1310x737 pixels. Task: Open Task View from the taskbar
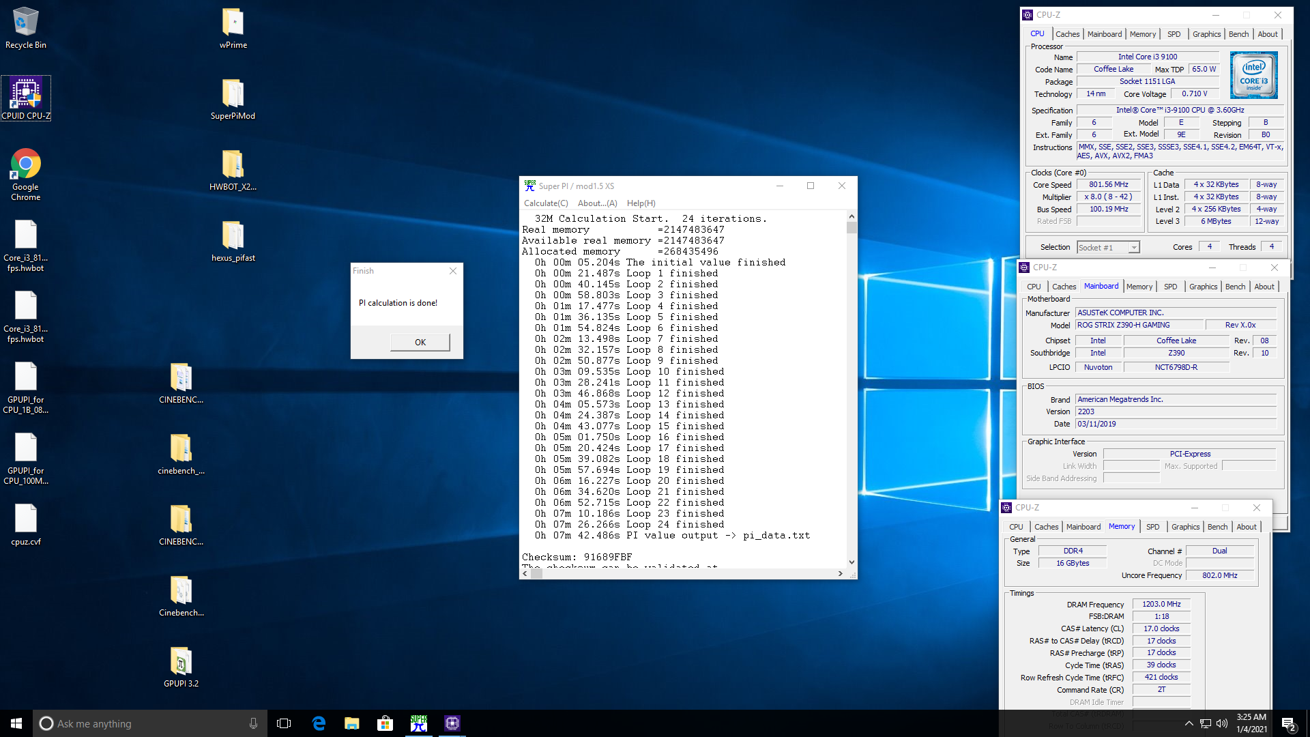pyautogui.click(x=284, y=723)
